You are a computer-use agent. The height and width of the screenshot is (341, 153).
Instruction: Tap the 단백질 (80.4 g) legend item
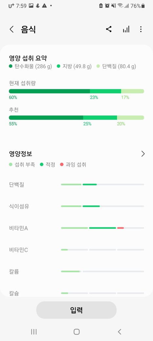[116, 66]
